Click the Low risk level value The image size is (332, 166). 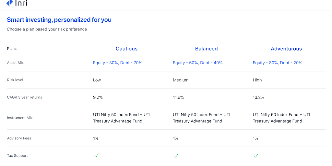coord(97,80)
